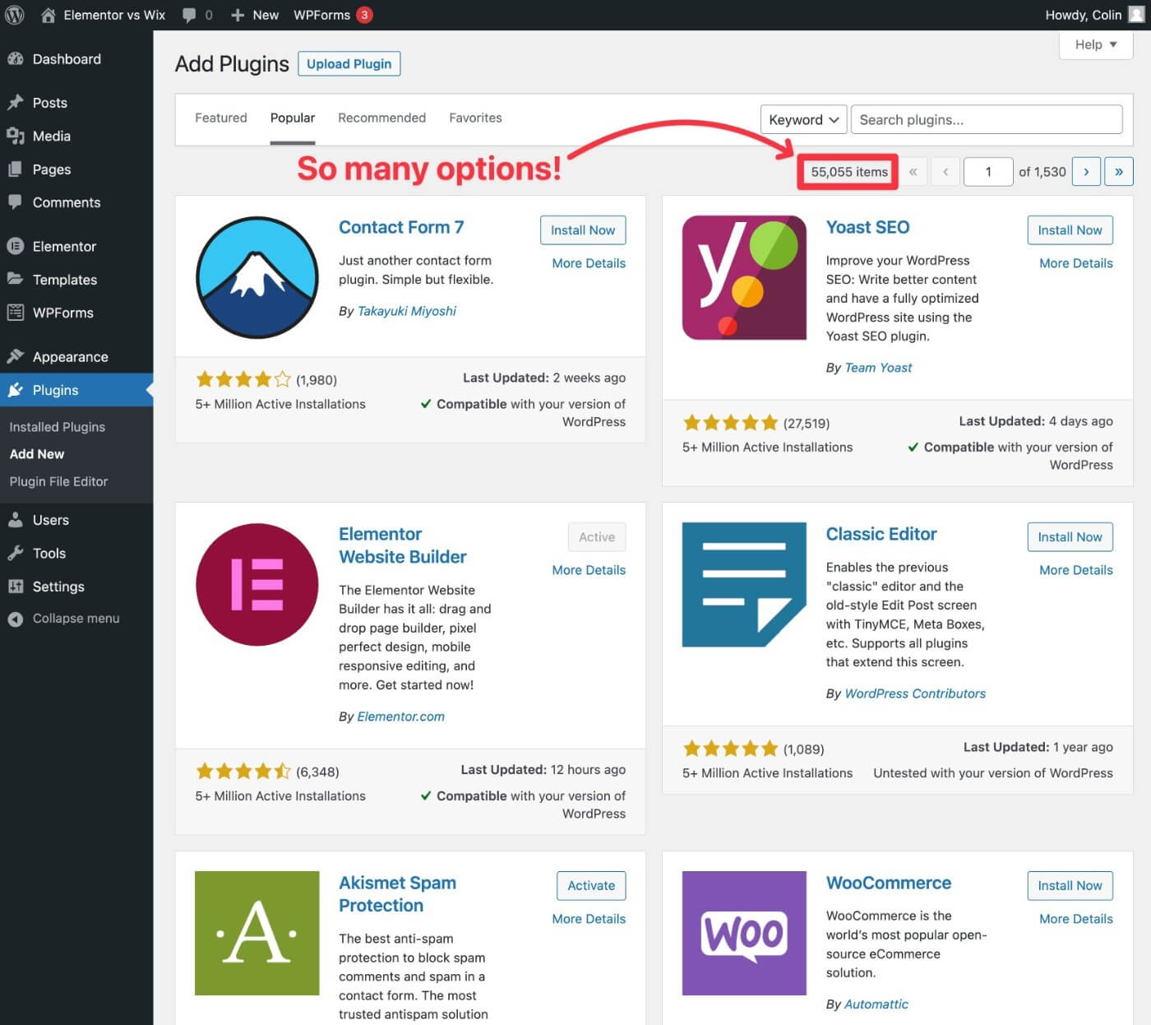The height and width of the screenshot is (1025, 1151).
Task: View More Details for WooCommerce
Action: tap(1076, 919)
